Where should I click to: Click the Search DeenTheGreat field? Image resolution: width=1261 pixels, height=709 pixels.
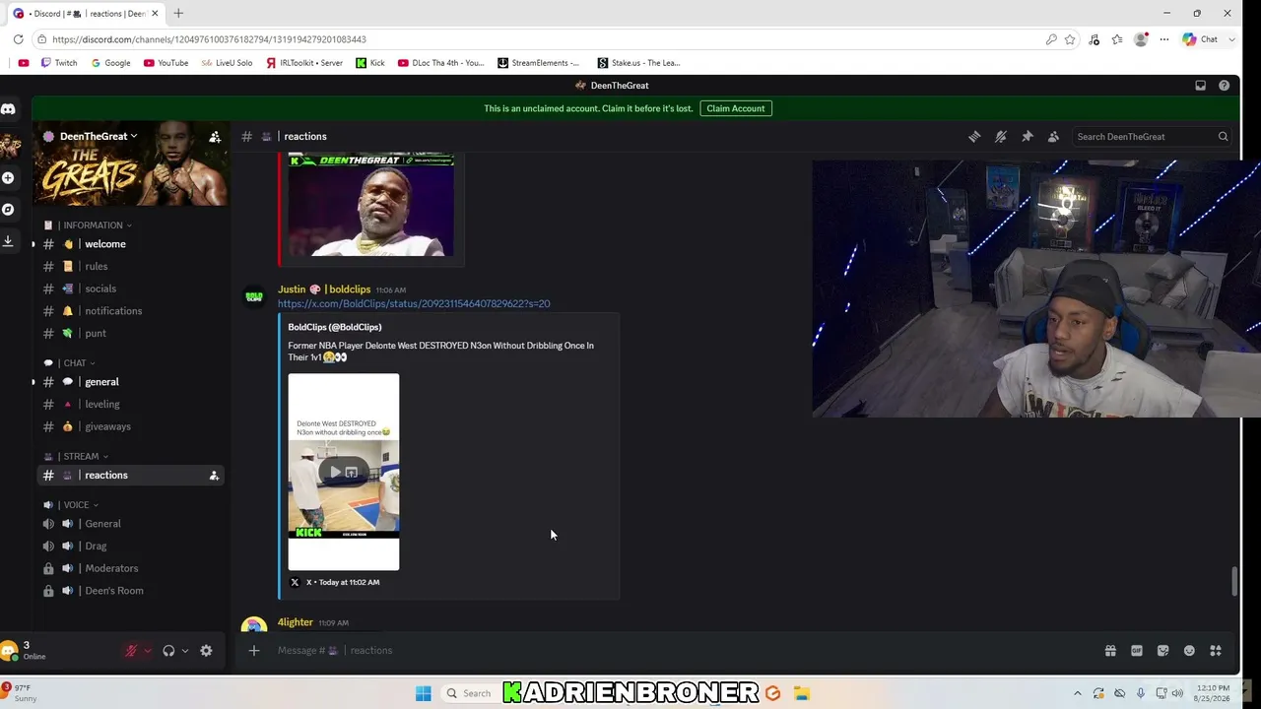[x=1151, y=137]
